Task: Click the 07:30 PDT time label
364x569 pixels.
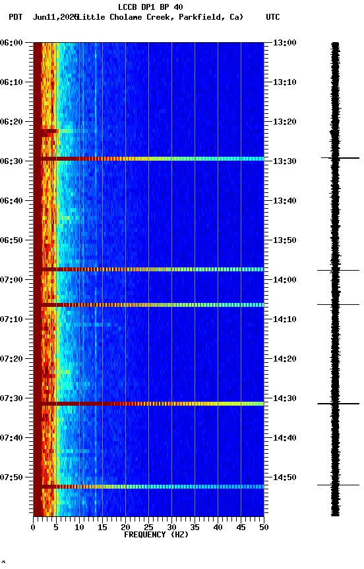Action: 11,398
